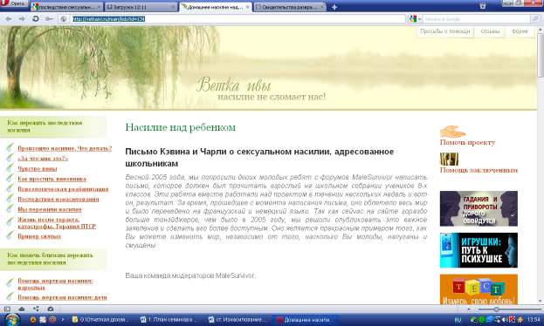Expand hidden taskbar quick launch chevron
Screen dimensions: 544x326
tap(63, 320)
